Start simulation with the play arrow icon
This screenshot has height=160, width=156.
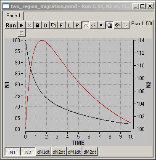21,25
